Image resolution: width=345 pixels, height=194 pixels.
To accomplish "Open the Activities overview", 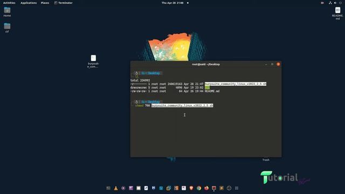I will pyautogui.click(x=9, y=3).
